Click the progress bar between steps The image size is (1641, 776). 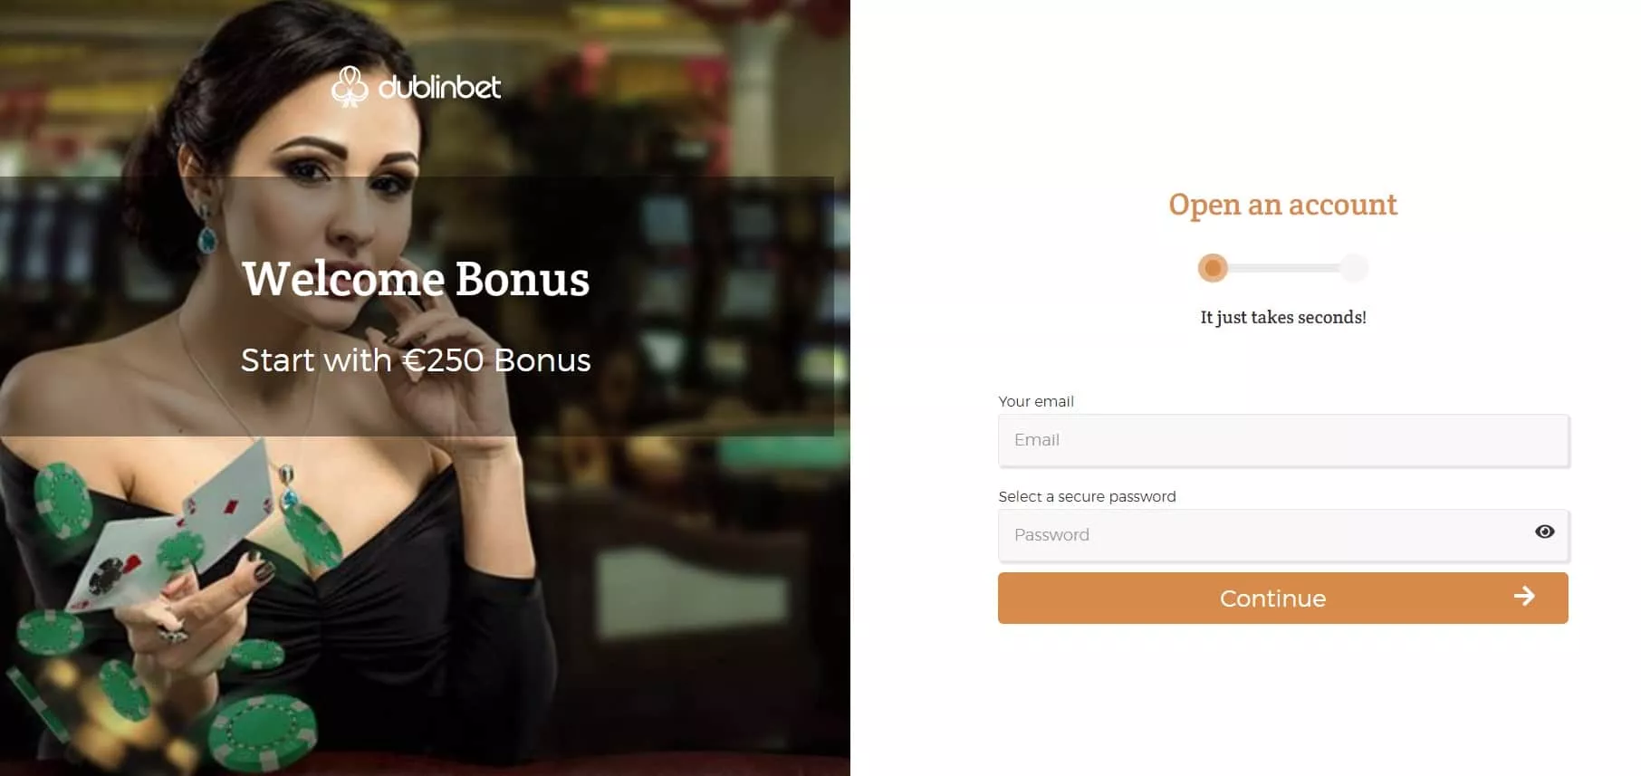1283,268
